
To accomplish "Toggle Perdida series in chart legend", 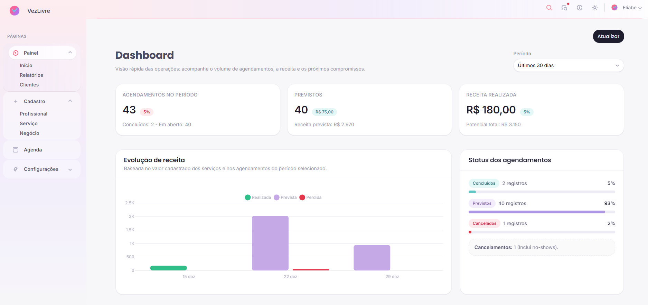I will pyautogui.click(x=310, y=197).
